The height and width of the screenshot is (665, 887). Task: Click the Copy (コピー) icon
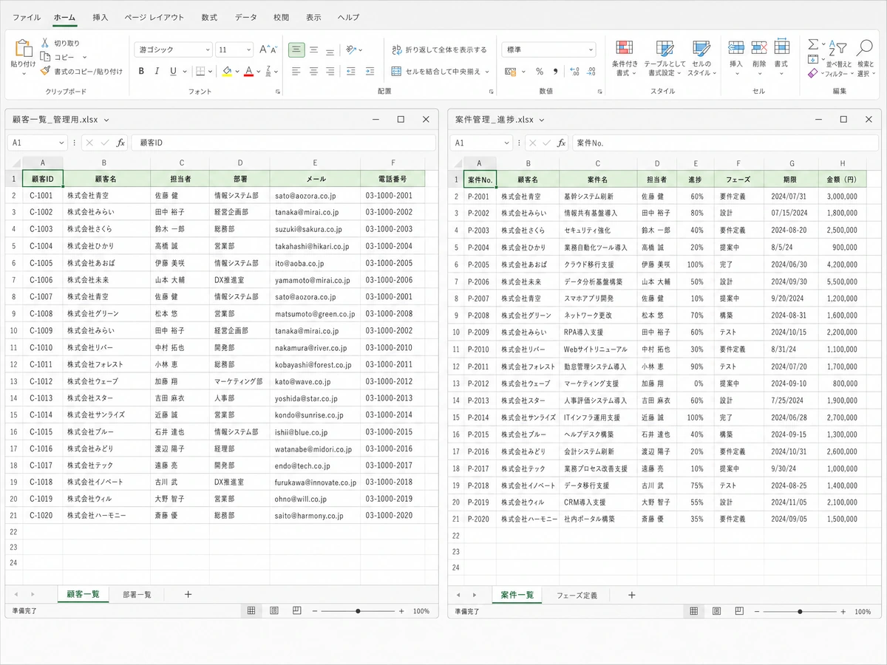pyautogui.click(x=45, y=57)
